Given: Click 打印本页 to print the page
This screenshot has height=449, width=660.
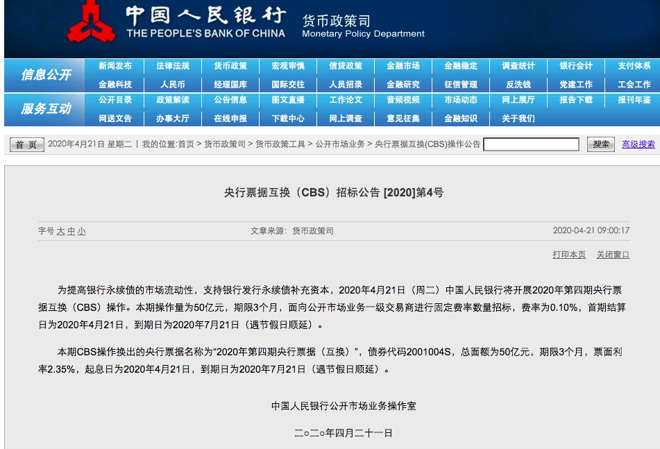Looking at the screenshot, I should point(569,255).
